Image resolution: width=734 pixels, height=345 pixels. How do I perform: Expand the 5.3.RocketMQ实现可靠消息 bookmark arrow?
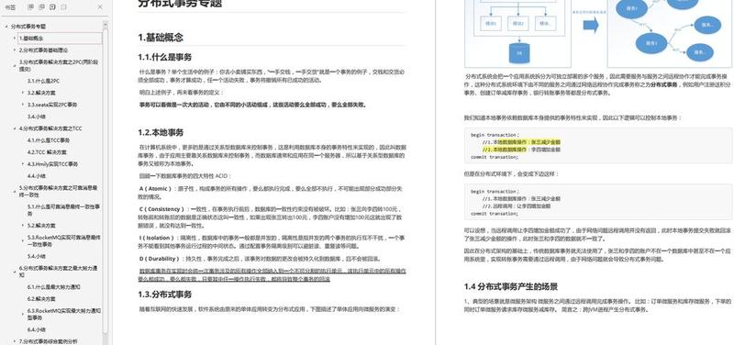tap(23, 240)
